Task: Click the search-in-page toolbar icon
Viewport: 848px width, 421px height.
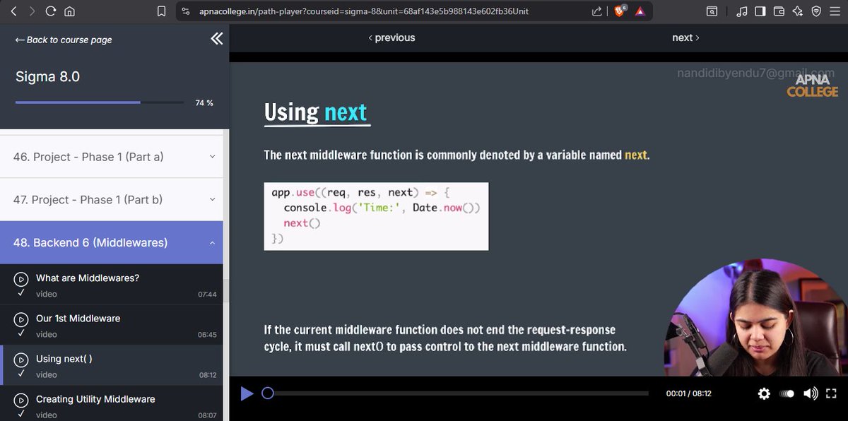Action: click(712, 11)
